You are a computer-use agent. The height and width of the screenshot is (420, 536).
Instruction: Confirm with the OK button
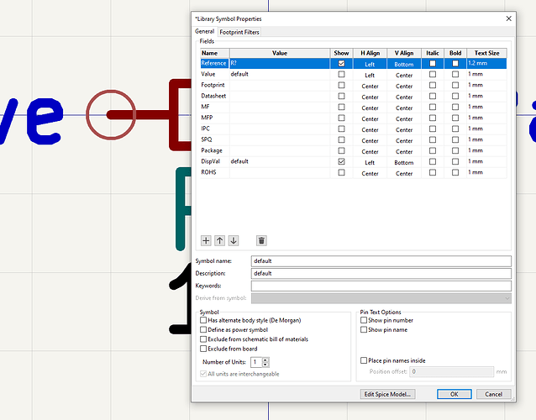tap(455, 394)
